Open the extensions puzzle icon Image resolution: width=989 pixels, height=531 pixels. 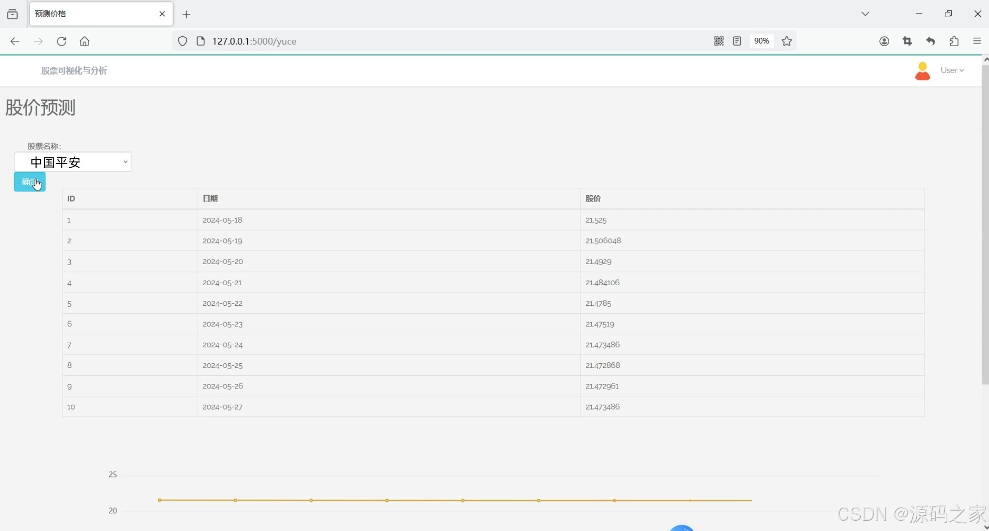point(954,41)
